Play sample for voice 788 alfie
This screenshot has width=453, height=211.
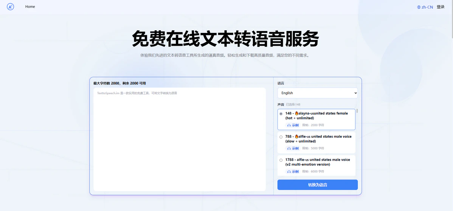pos(293,148)
